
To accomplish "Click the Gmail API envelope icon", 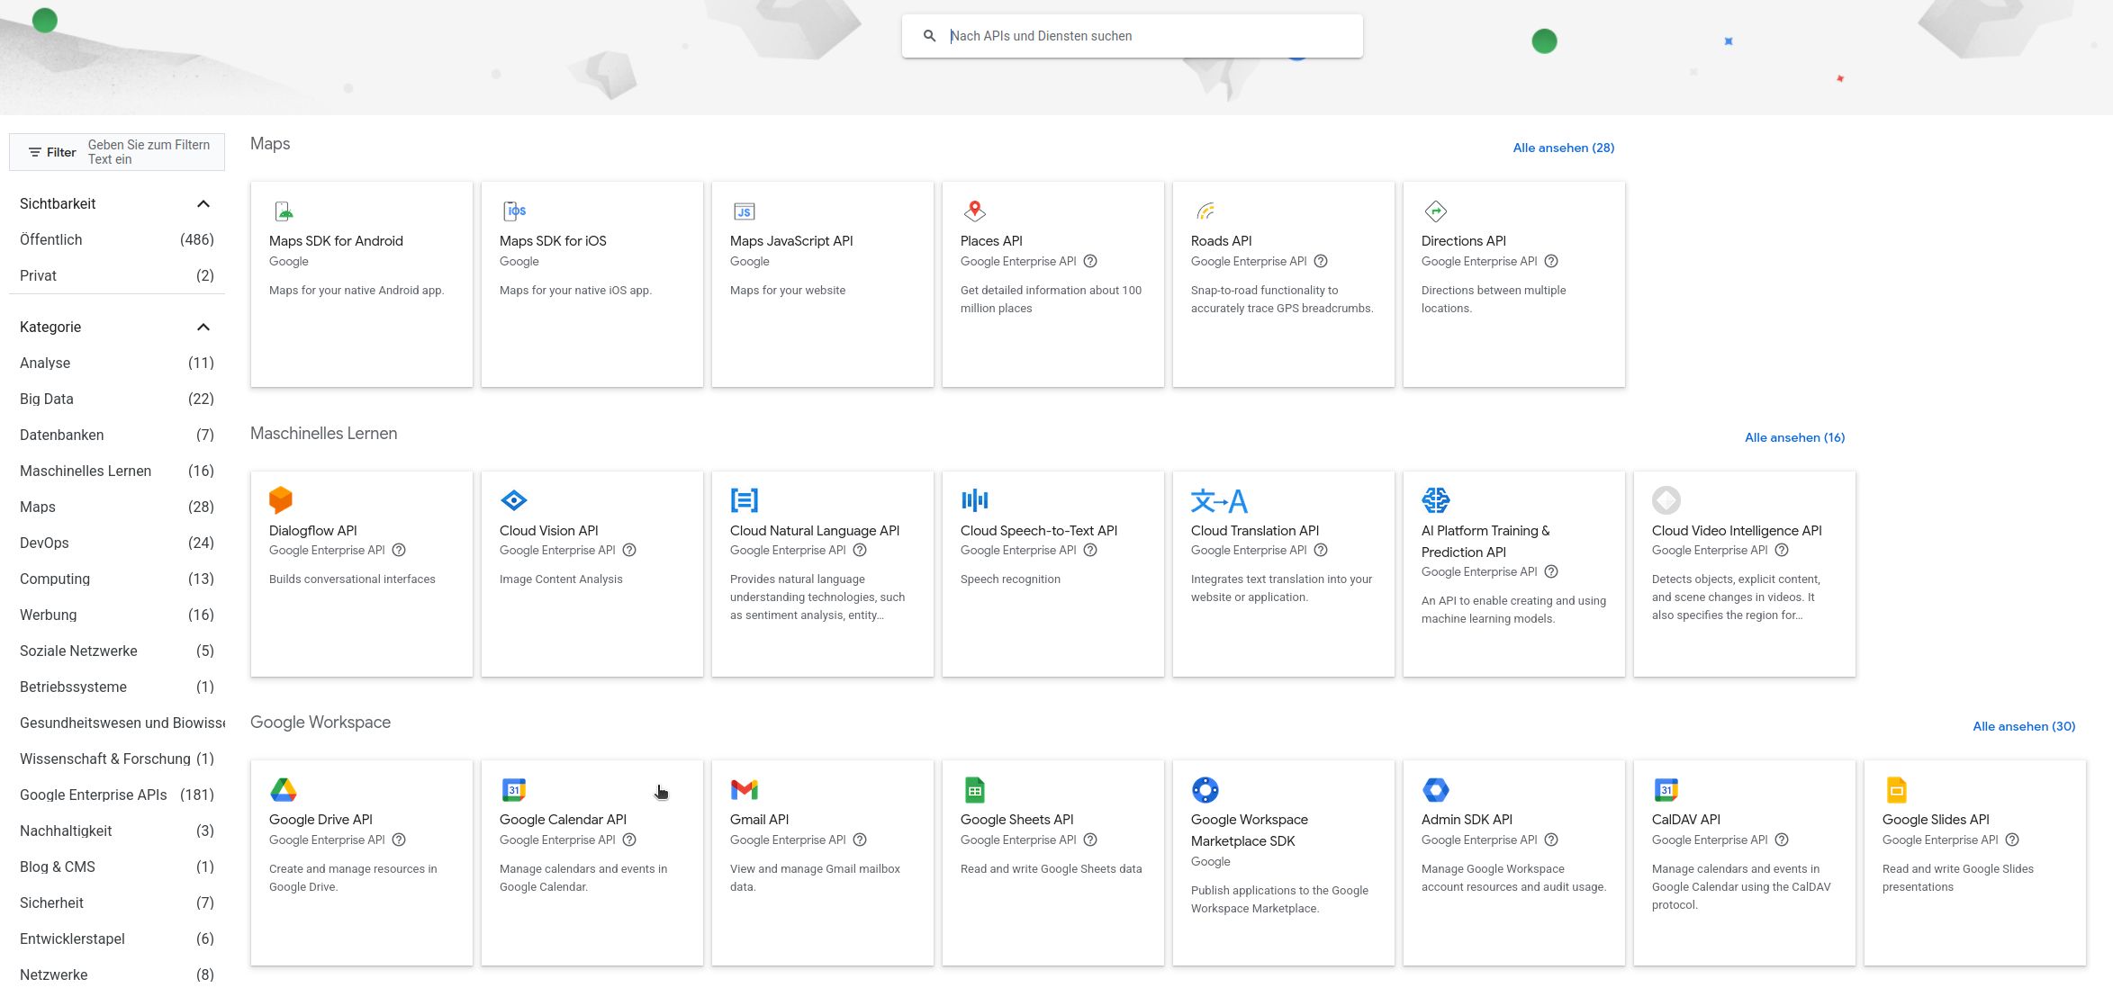I will (745, 790).
